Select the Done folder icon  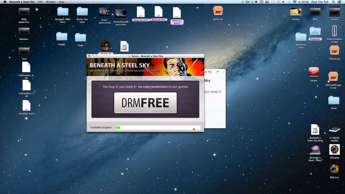[x=334, y=101]
